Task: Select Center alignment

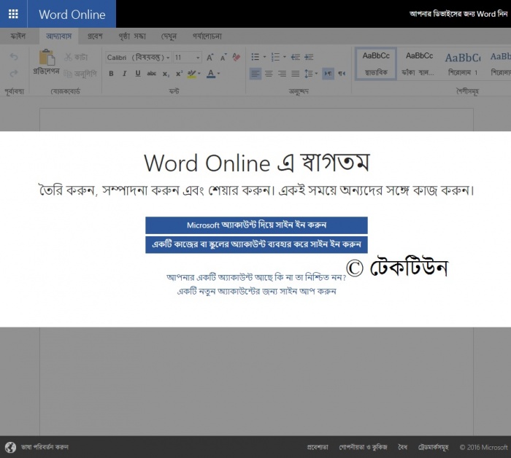Action: coord(269,74)
